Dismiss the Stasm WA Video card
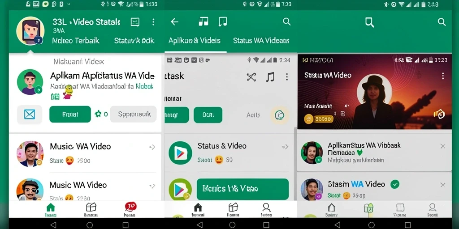This screenshot has height=229, width=459. point(442,185)
